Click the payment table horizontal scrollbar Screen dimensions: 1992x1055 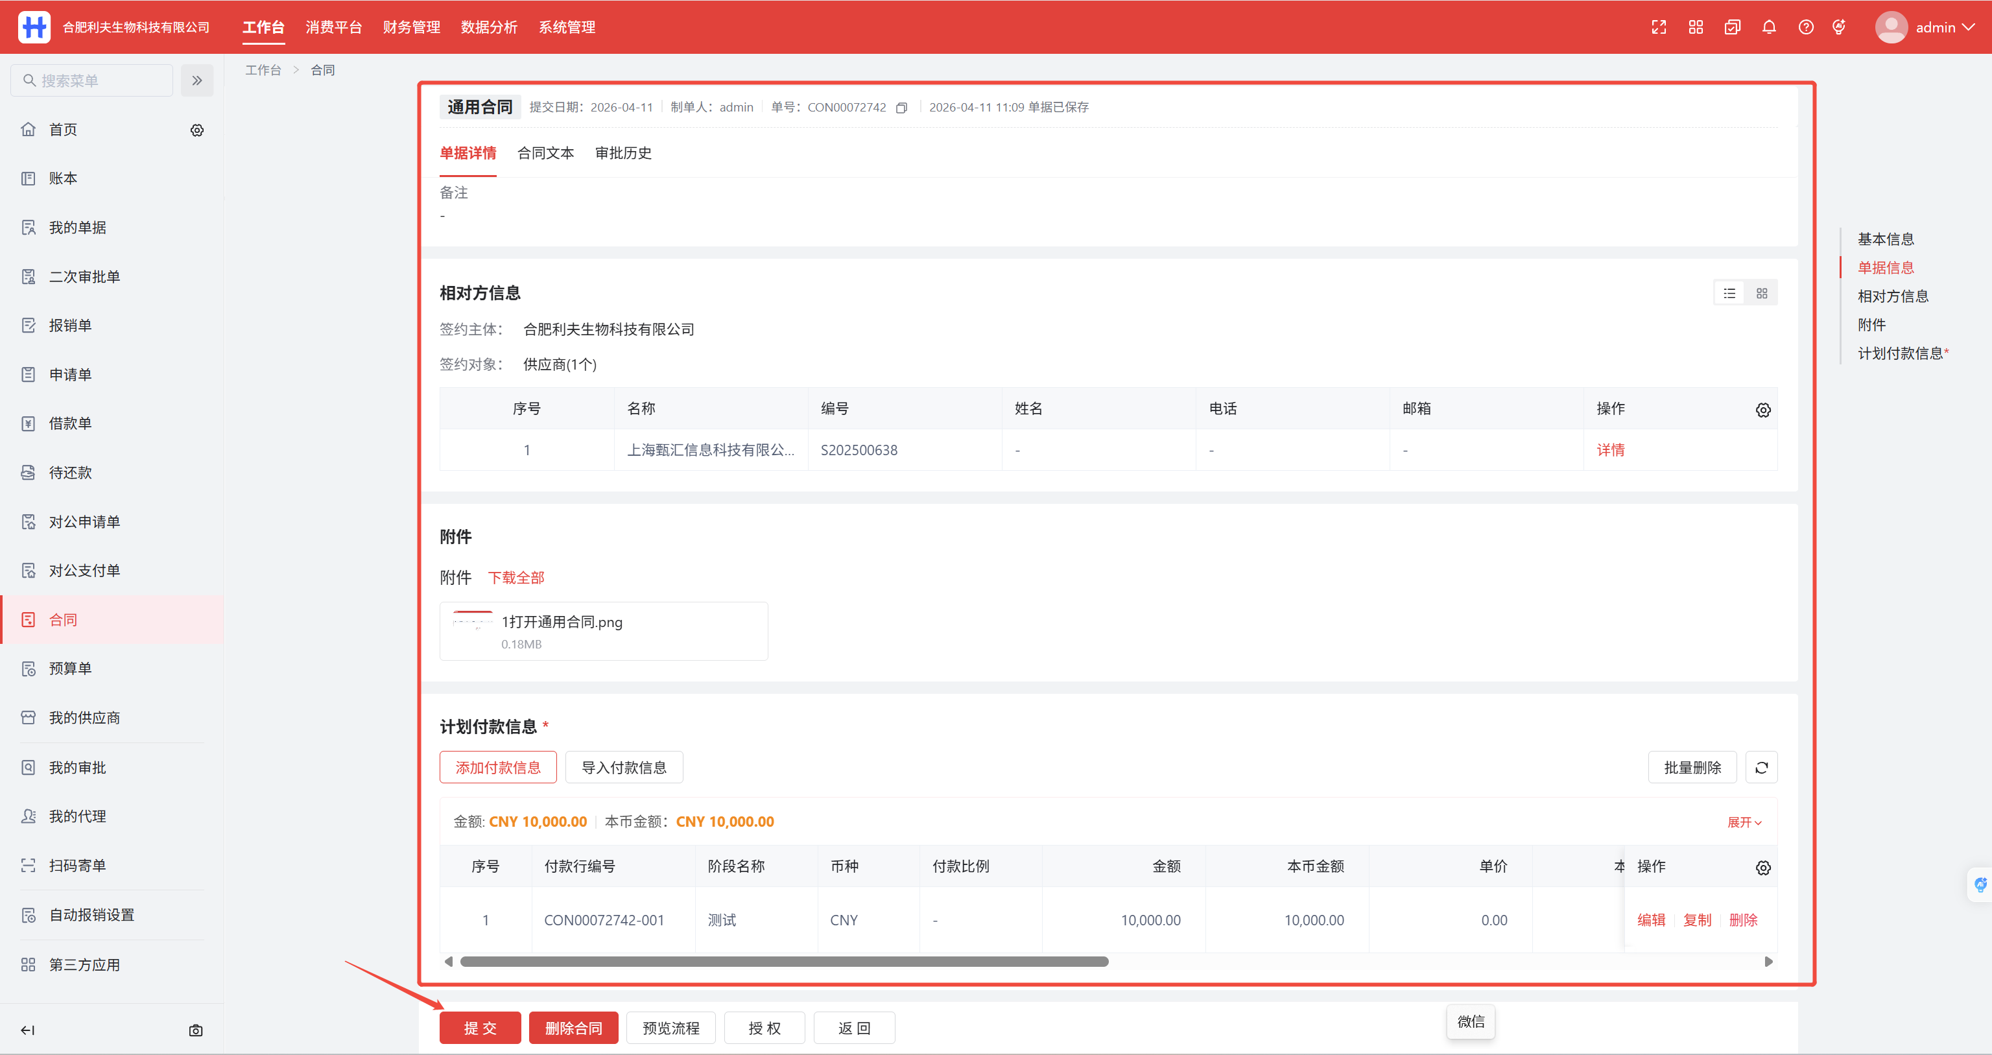point(783,962)
